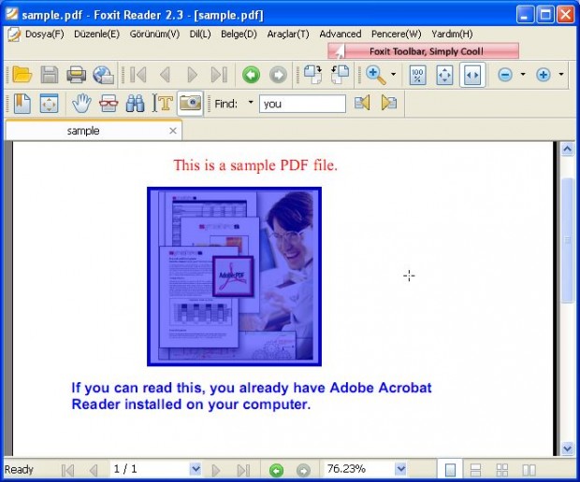
Task: Open the Belge(D) menu
Action: pos(239,34)
